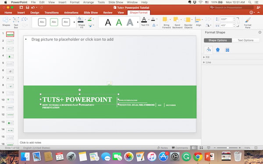Select Text Options button

tap(245, 40)
